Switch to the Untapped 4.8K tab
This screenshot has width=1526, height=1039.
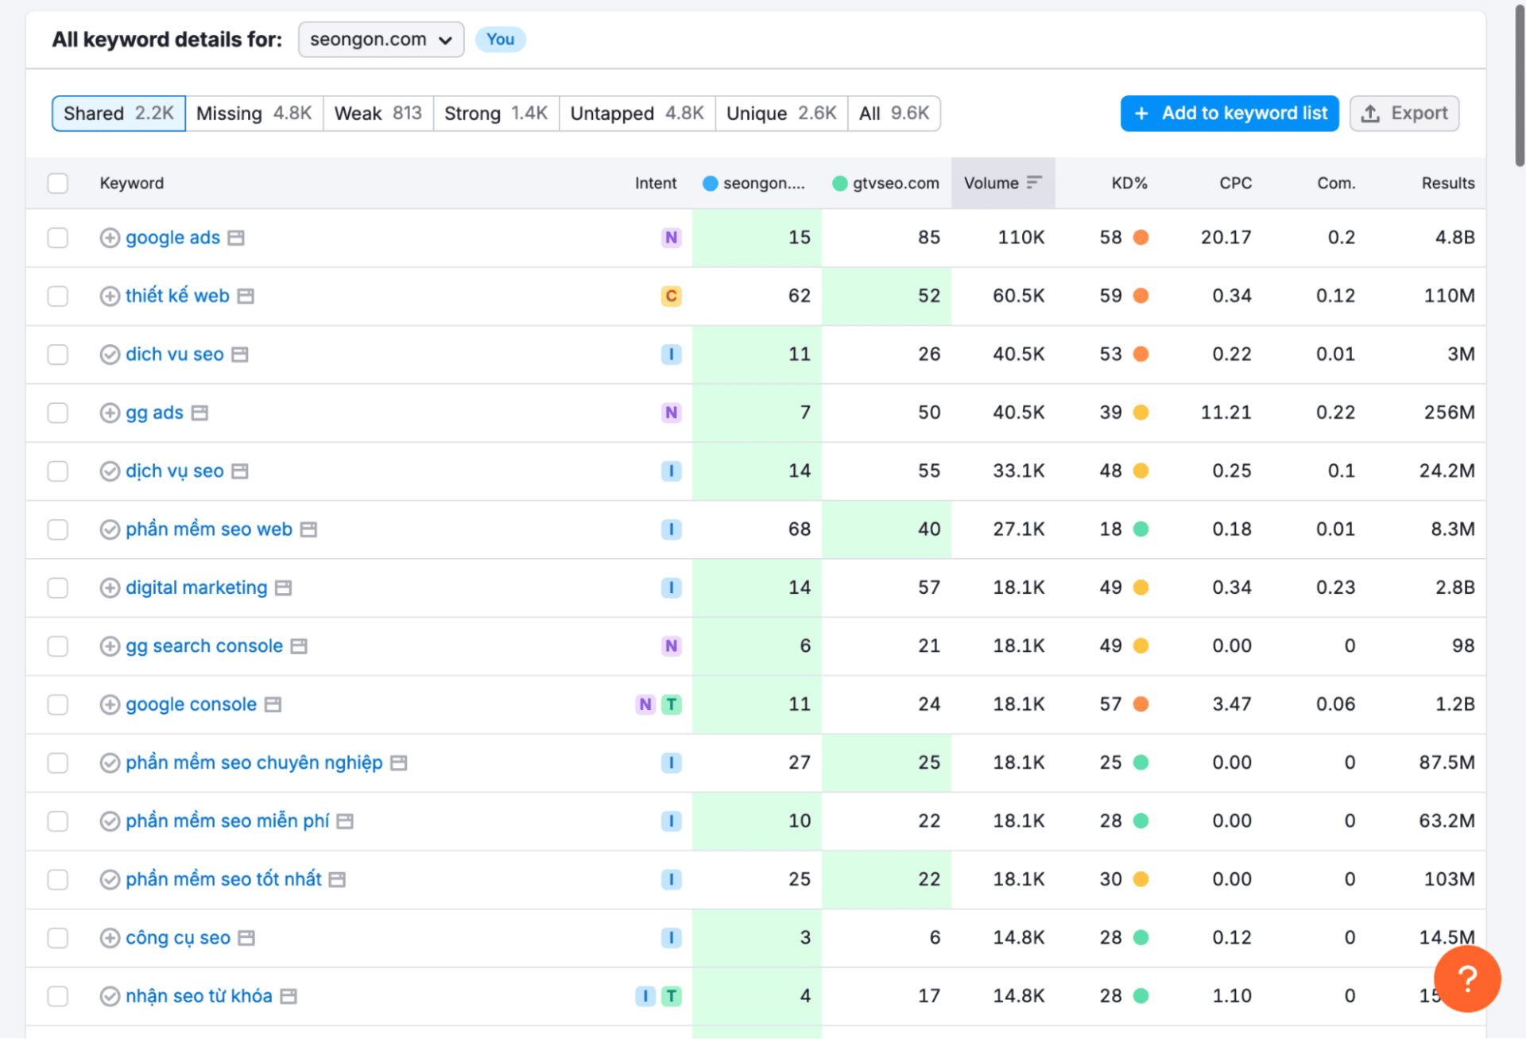tap(637, 114)
